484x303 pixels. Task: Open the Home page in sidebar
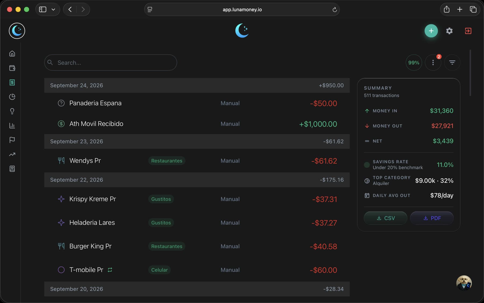click(12, 53)
